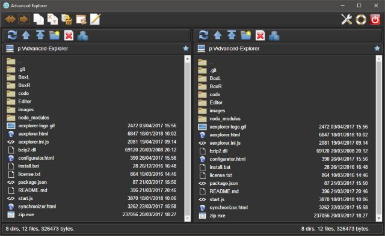Screen dimensions: 385x236
Task: Delete selected item in right panel
Action: coord(260,35)
